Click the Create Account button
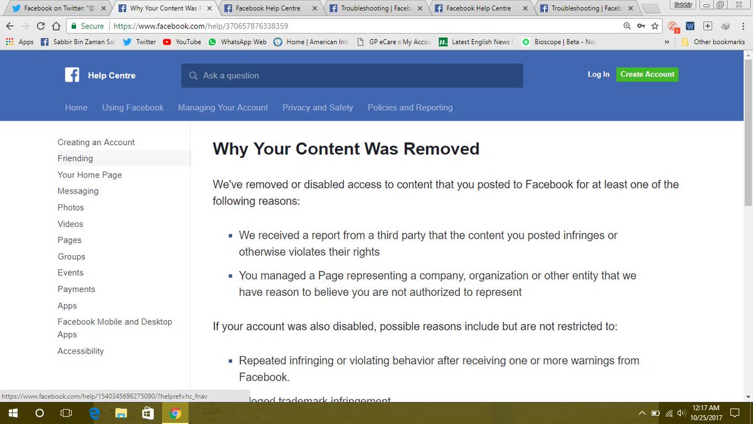753x424 pixels. click(647, 74)
